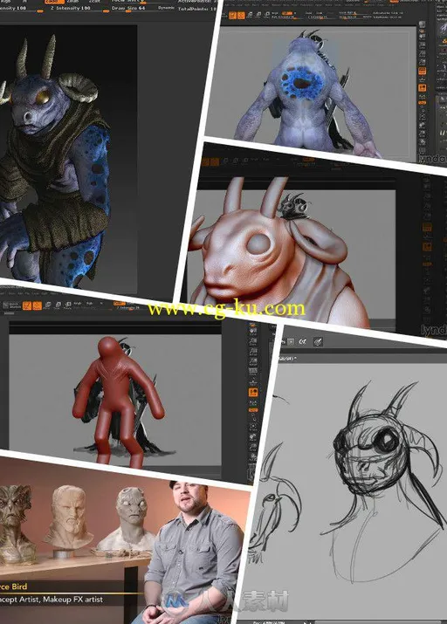Click sphere icon atop red mannequin window shelf
Viewport: 447px width, 624px height.
coord(253,326)
